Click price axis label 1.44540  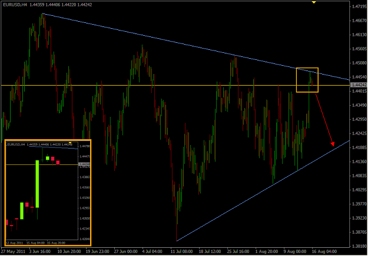tap(359, 77)
